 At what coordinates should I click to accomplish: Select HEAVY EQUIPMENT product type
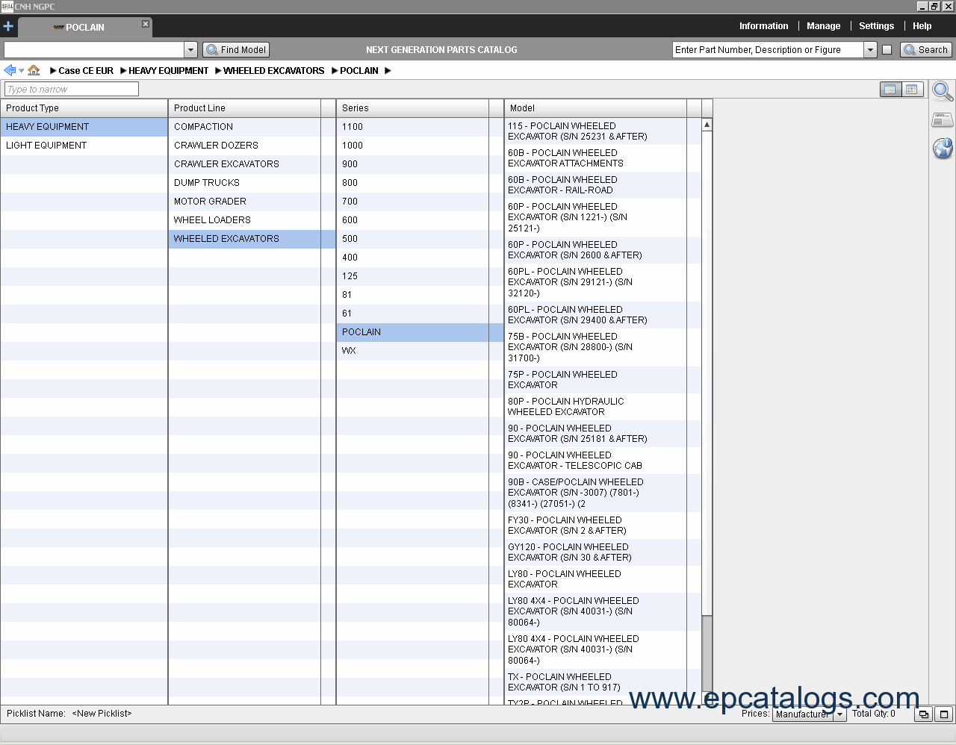coord(84,127)
